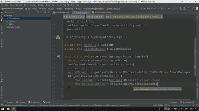
Task: Click the onCreate() code breadcrumb
Action: click(95, 17)
